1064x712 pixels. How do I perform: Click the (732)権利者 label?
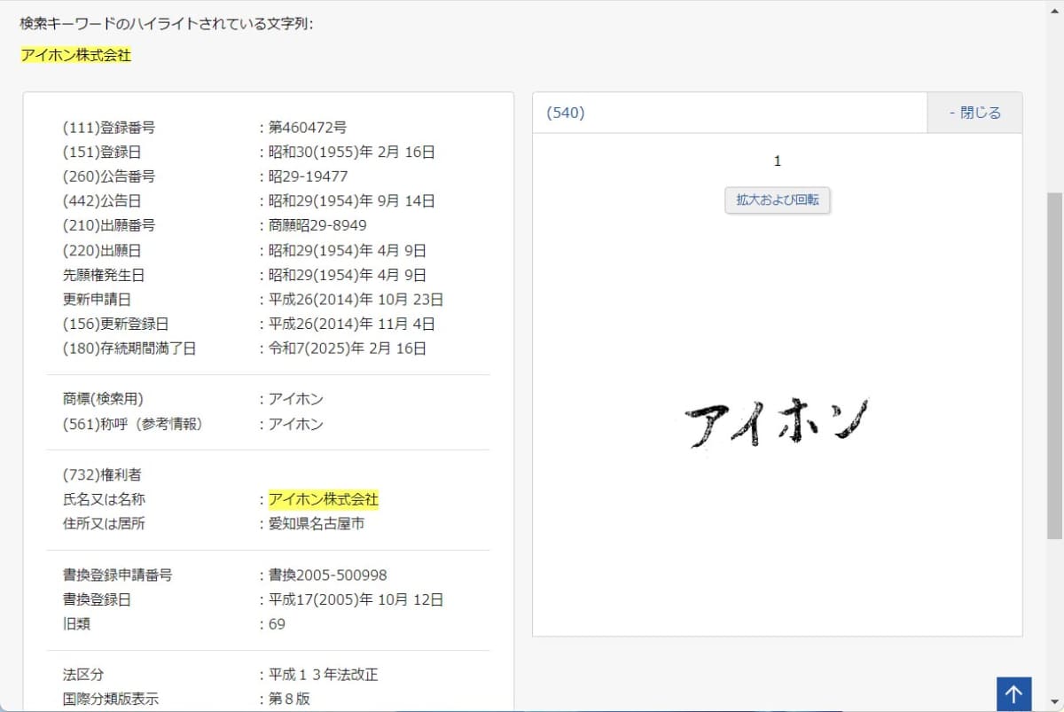coord(102,474)
